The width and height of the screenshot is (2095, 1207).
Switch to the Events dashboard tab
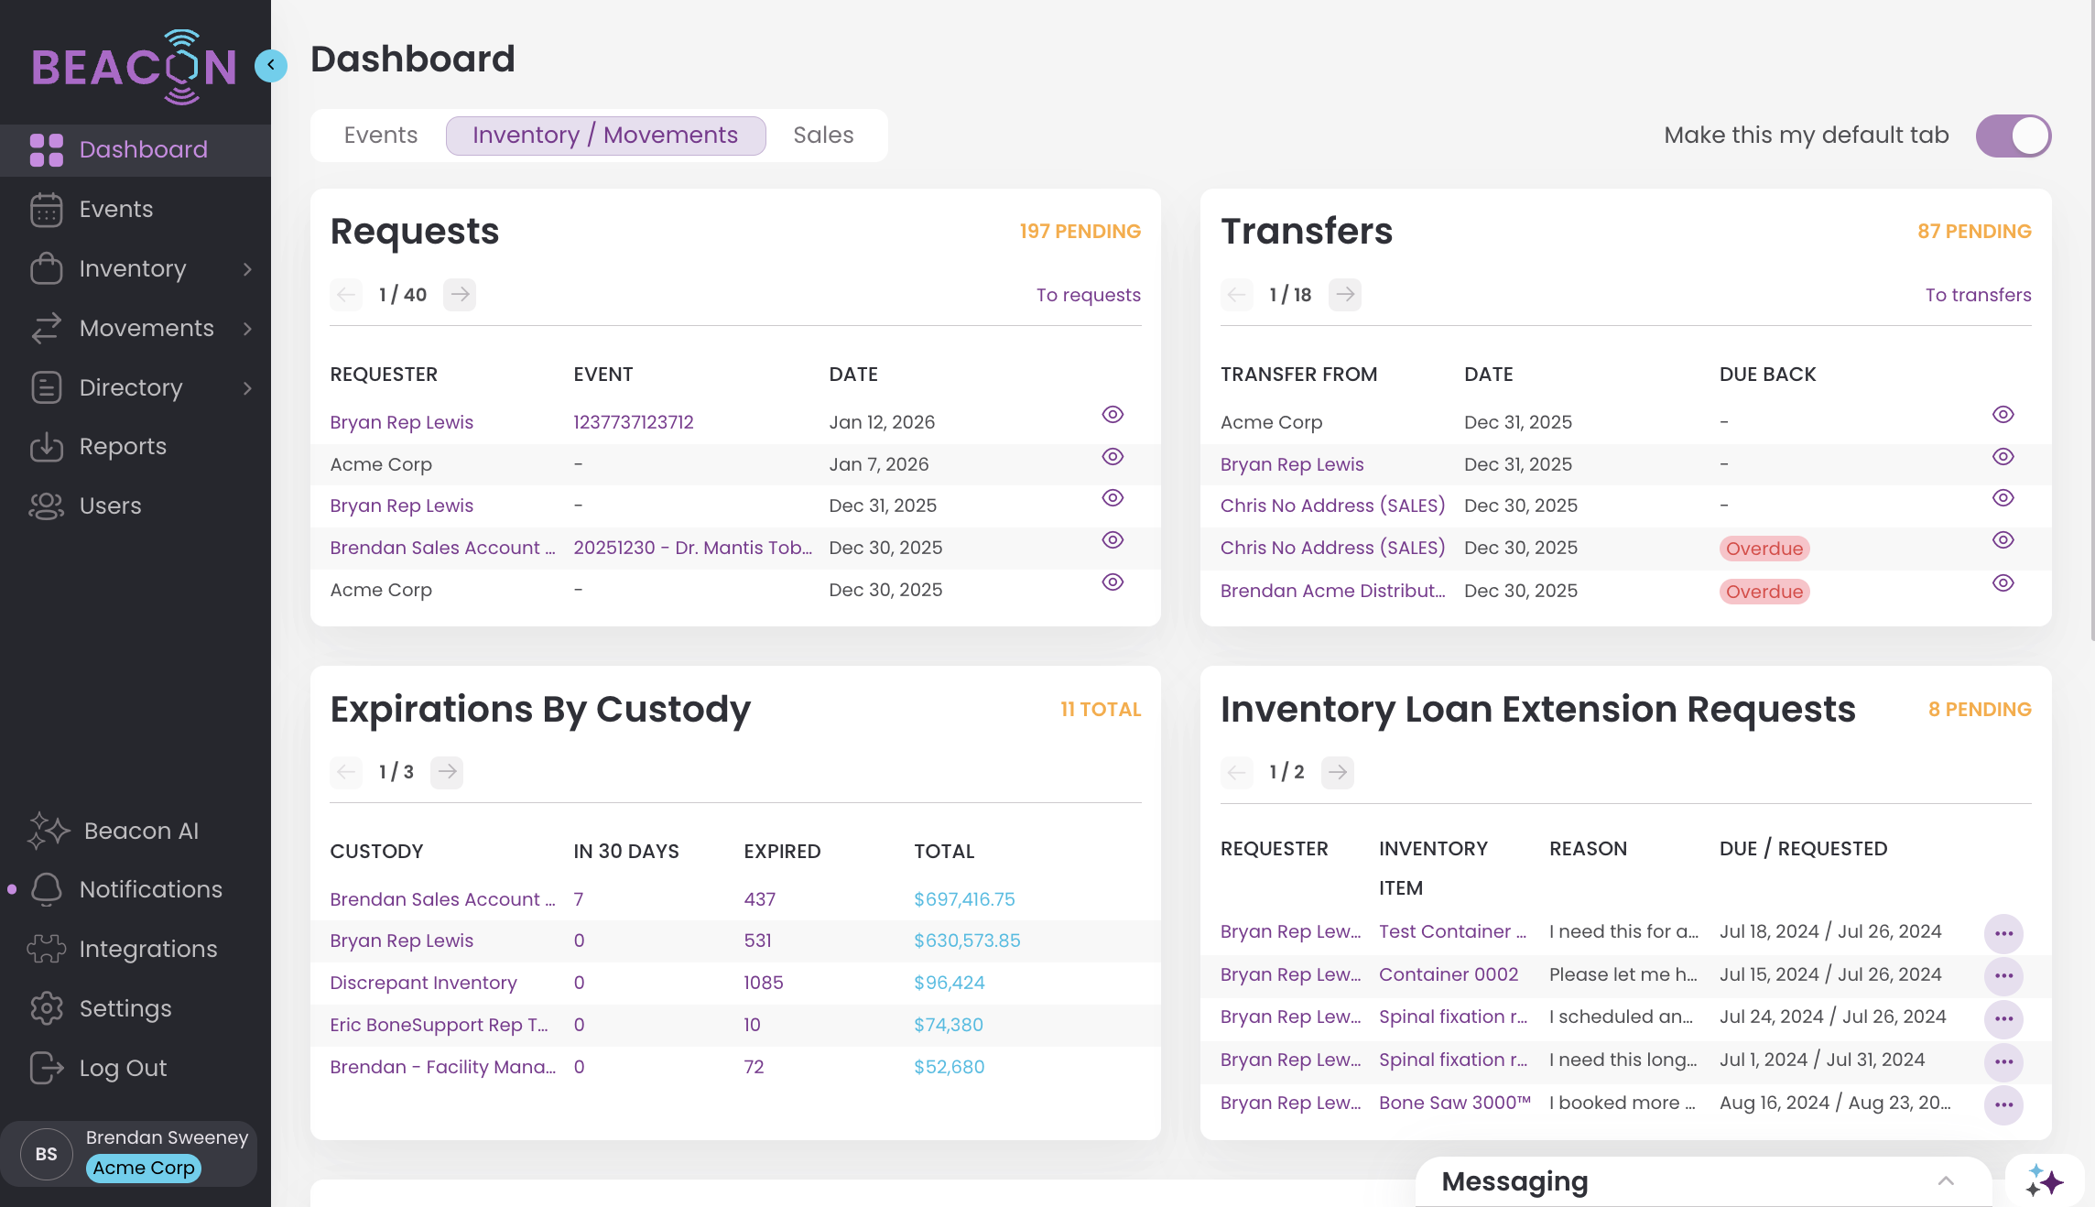381,136
